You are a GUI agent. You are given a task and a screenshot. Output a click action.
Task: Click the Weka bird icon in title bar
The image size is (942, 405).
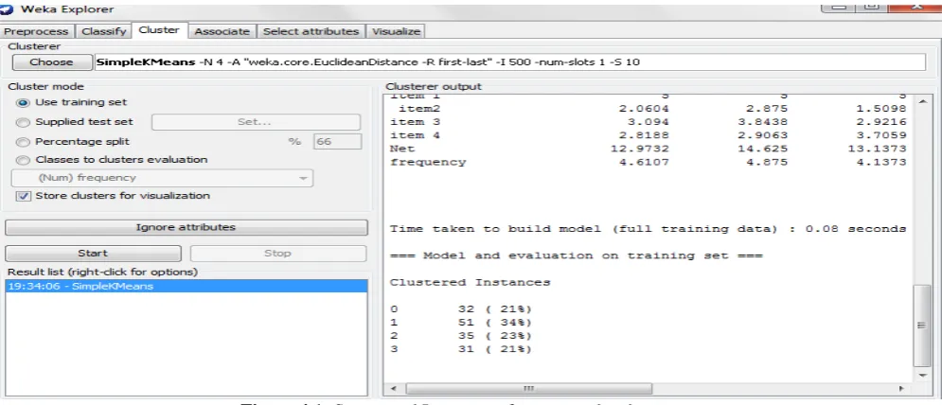pos(6,9)
